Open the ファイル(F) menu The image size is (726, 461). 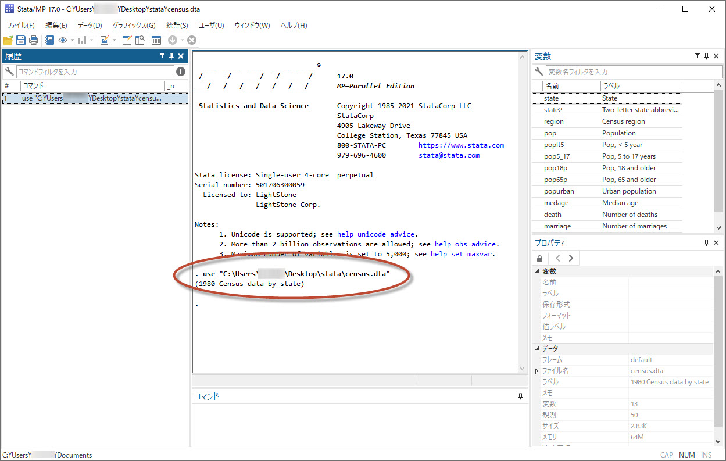coord(20,26)
